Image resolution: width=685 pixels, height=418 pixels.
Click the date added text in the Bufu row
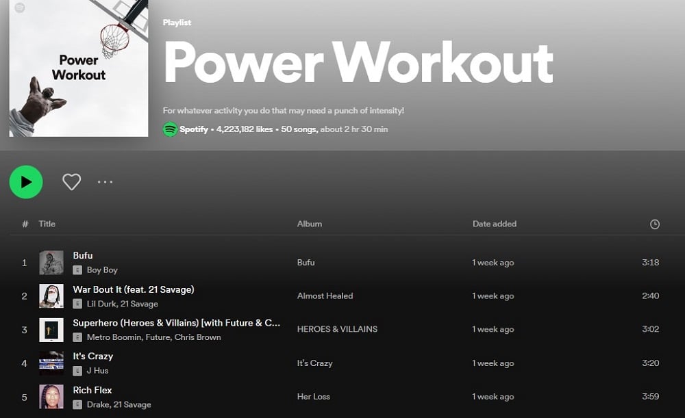tap(493, 263)
